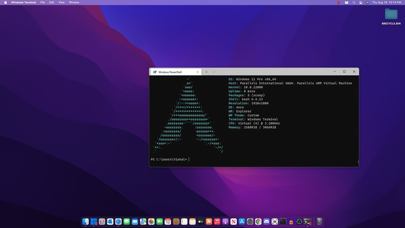Open Photos from the Dock

click(x=151, y=222)
